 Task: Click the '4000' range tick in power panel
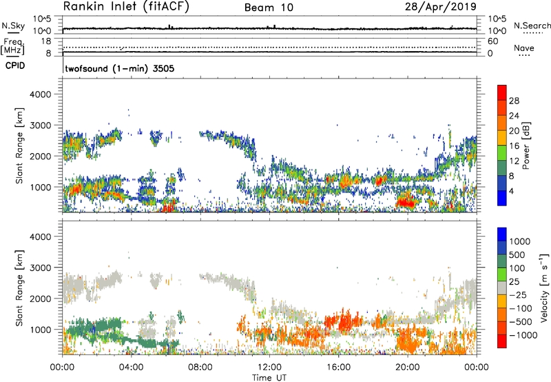tap(40, 94)
